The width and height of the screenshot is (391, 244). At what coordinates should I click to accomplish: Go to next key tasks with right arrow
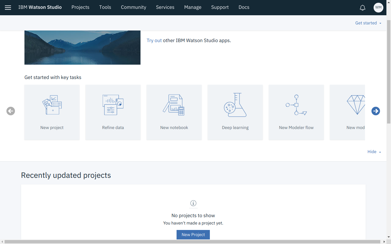pyautogui.click(x=376, y=111)
